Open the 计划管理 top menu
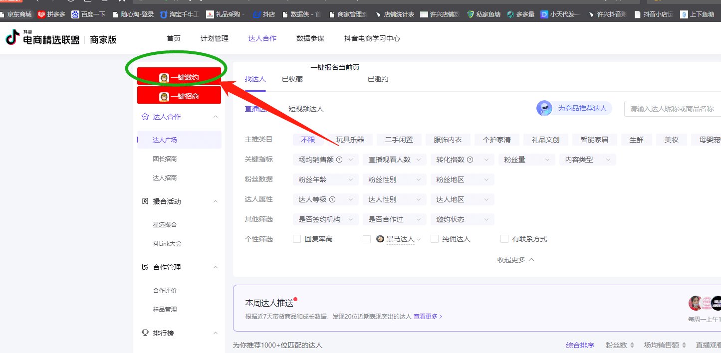The width and height of the screenshot is (721, 353). click(215, 38)
